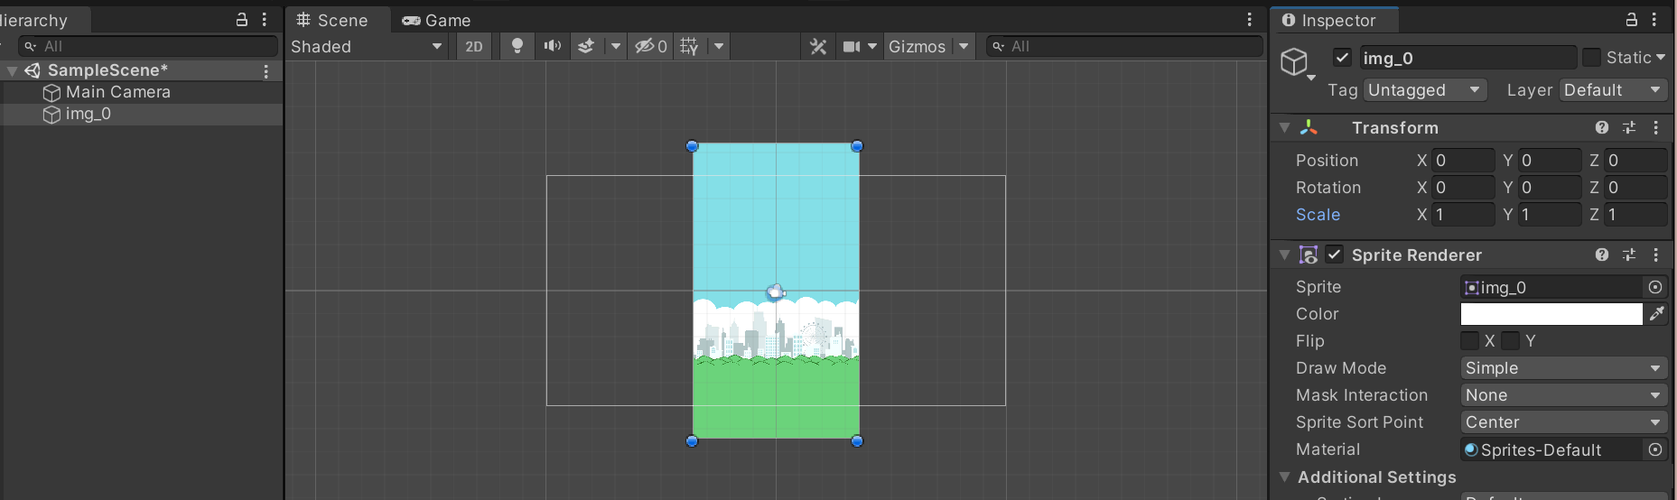
Task: Open effects options dropdown arrow beside the layers icon
Action: click(x=616, y=46)
